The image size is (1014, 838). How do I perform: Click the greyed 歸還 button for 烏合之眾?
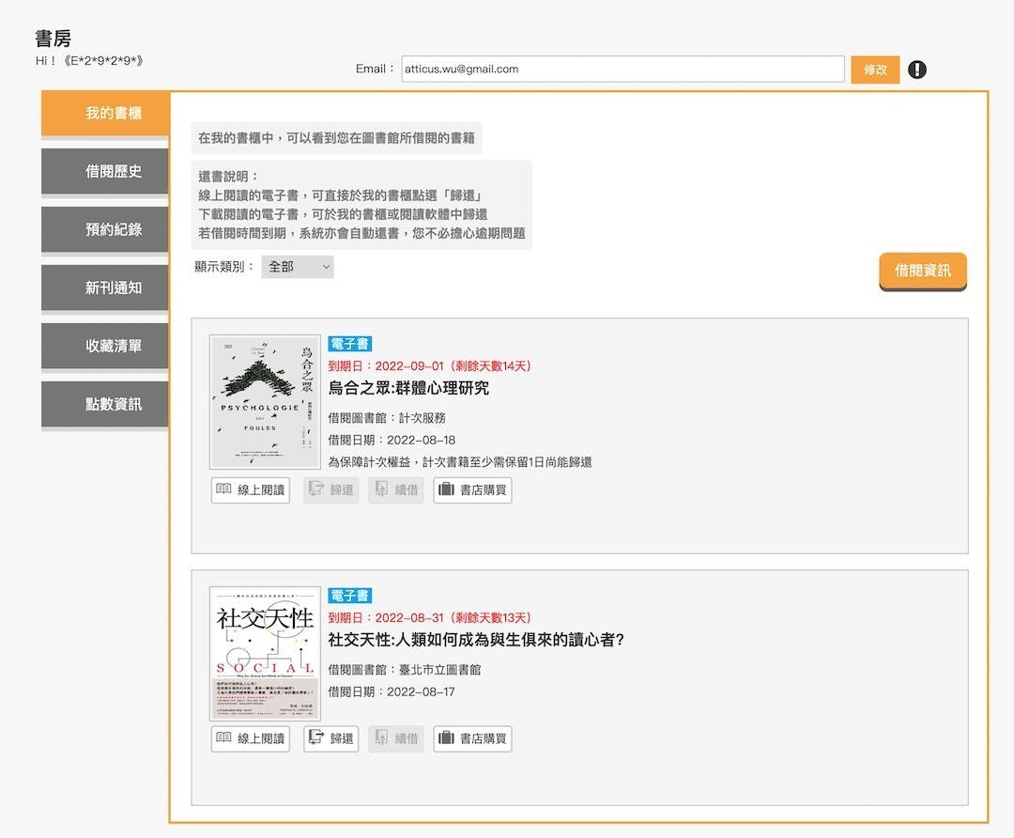(x=331, y=489)
